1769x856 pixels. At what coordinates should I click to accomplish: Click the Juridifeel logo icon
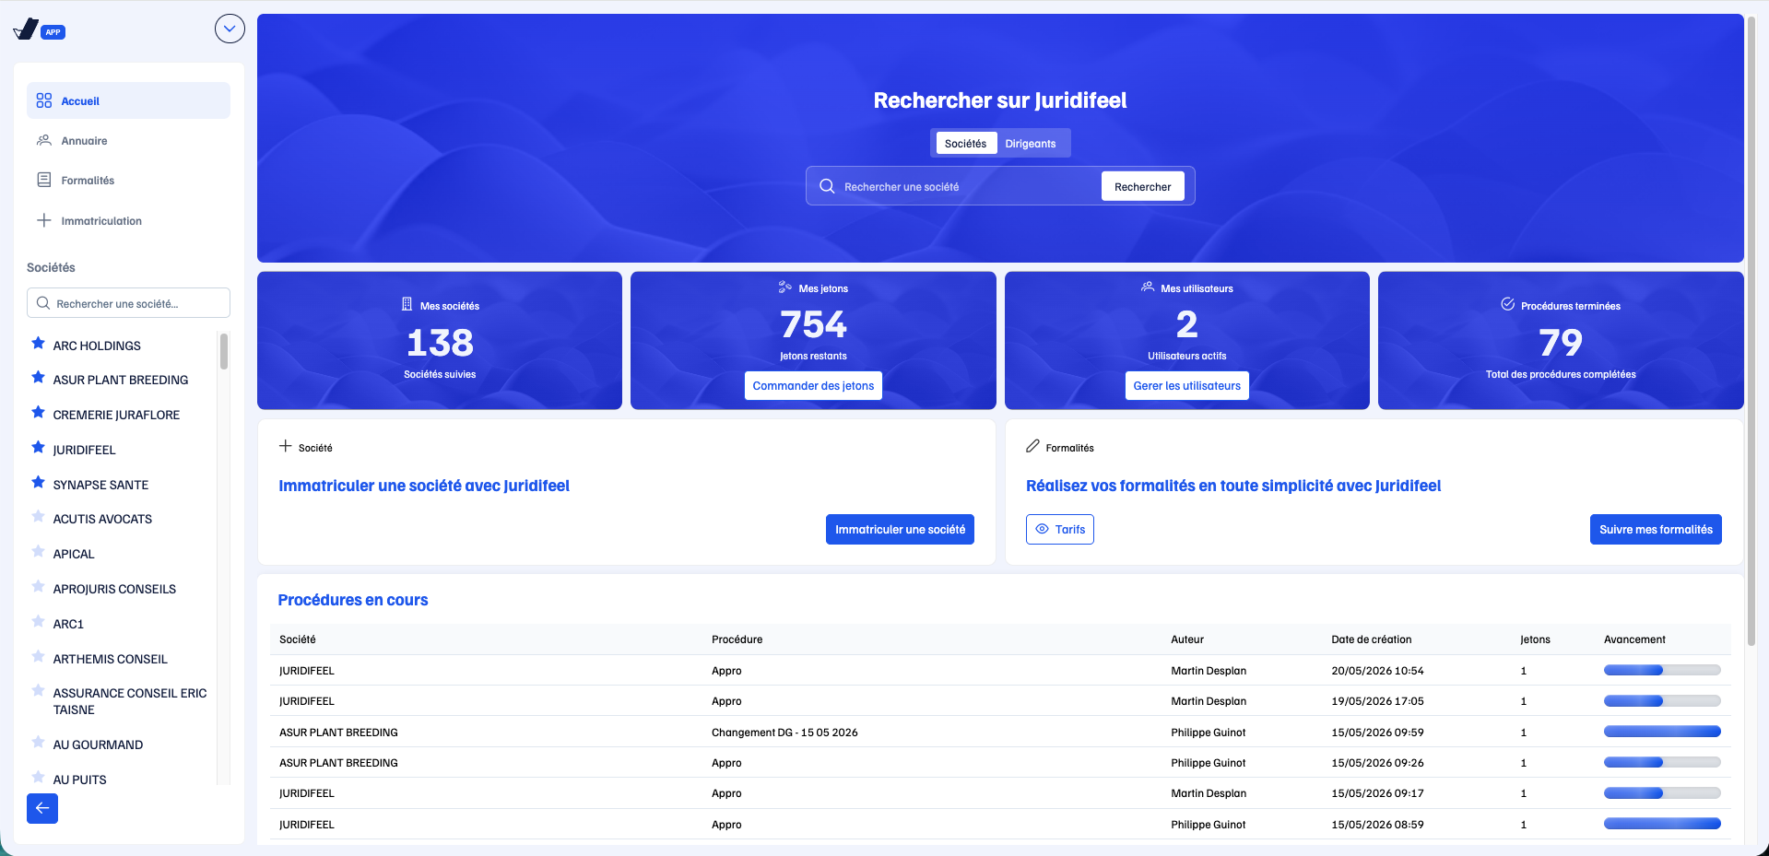point(27,29)
